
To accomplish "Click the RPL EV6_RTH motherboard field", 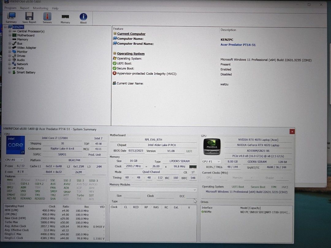I will (153, 140).
